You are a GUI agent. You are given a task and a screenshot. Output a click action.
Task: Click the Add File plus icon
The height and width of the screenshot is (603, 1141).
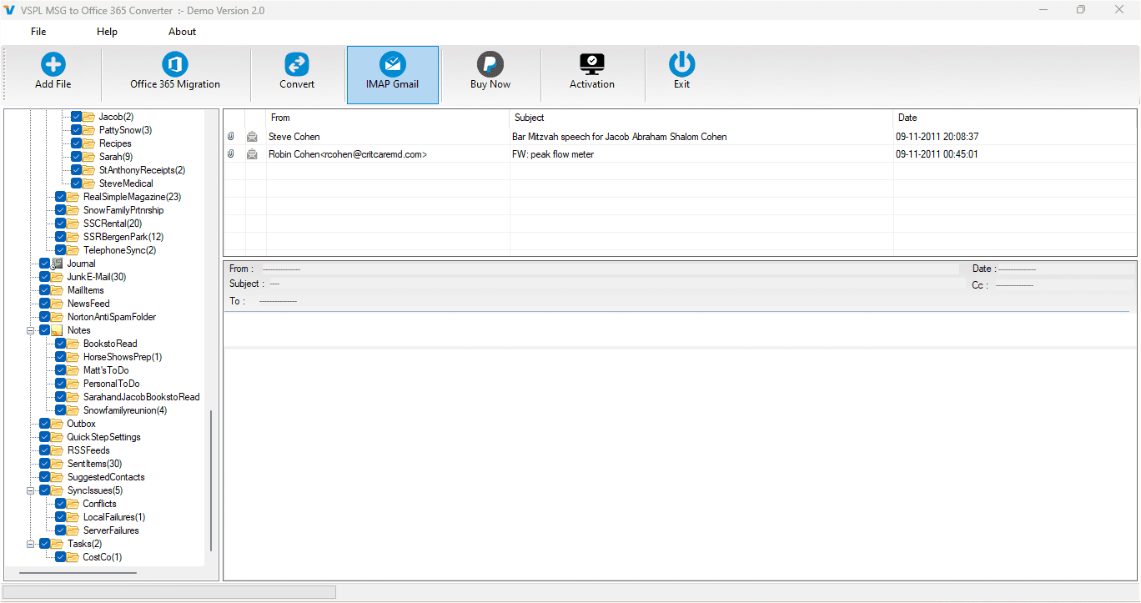53,64
